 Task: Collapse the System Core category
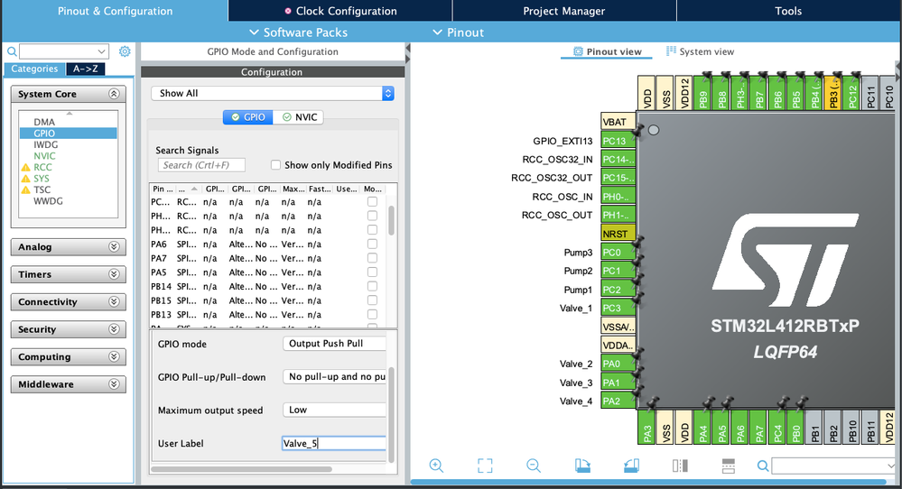coord(114,94)
